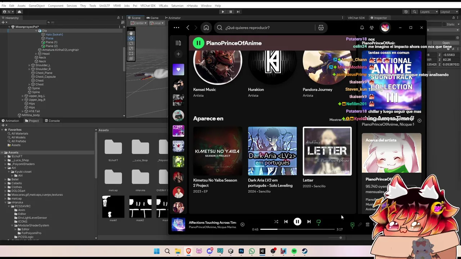Select the Rotate tool in Scene
This screenshot has width=461, height=259.
click(131, 43)
